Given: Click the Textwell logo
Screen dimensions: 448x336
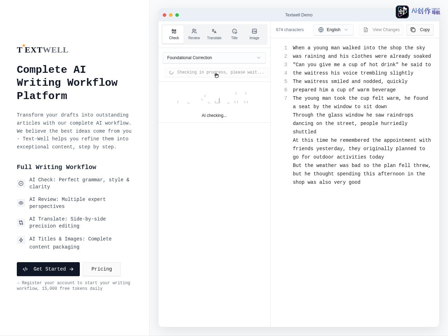Looking at the screenshot, I should [x=42, y=49].
